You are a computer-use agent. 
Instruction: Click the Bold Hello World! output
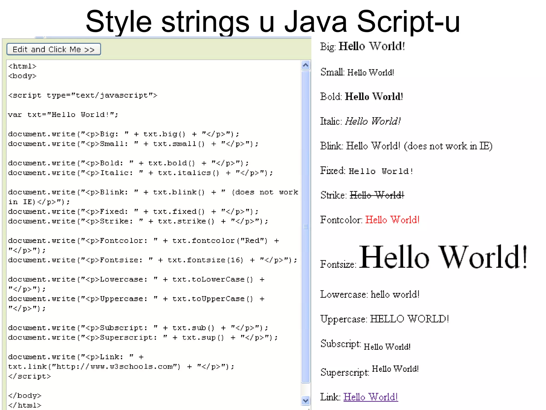pos(374,96)
